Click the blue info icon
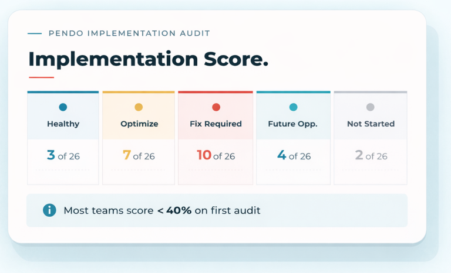 tap(50, 210)
